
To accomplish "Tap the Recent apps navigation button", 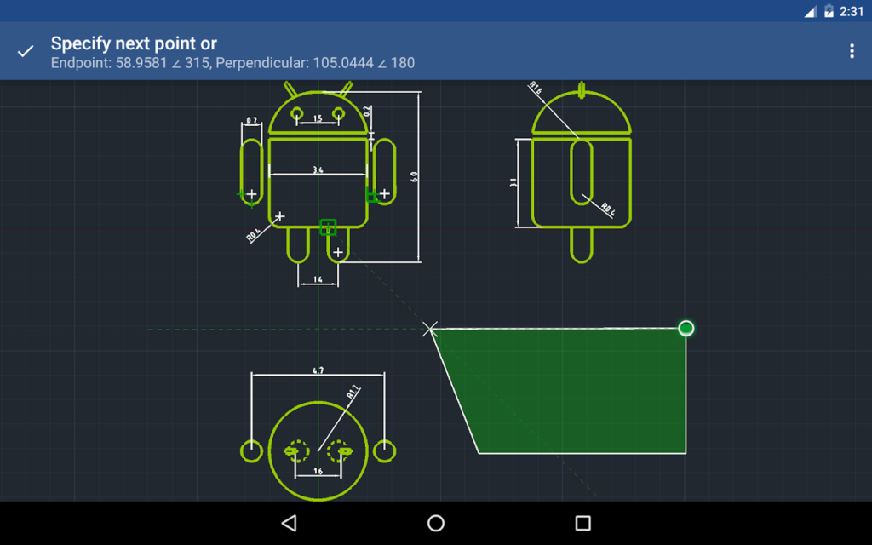I will pos(582,523).
